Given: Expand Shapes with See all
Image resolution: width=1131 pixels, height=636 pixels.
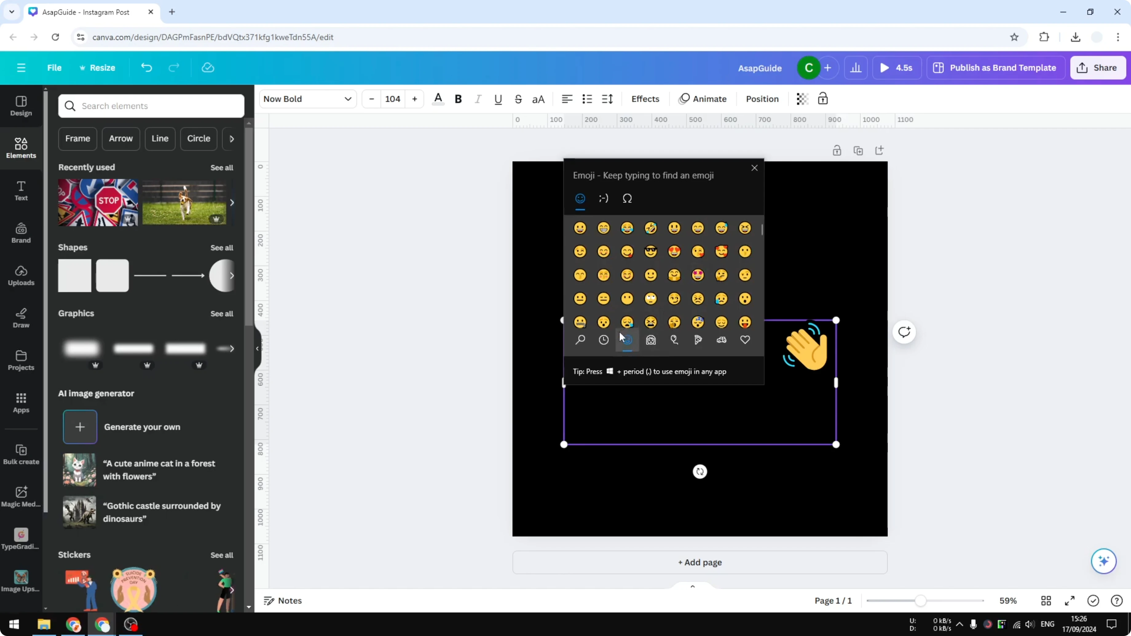Looking at the screenshot, I should pyautogui.click(x=222, y=248).
